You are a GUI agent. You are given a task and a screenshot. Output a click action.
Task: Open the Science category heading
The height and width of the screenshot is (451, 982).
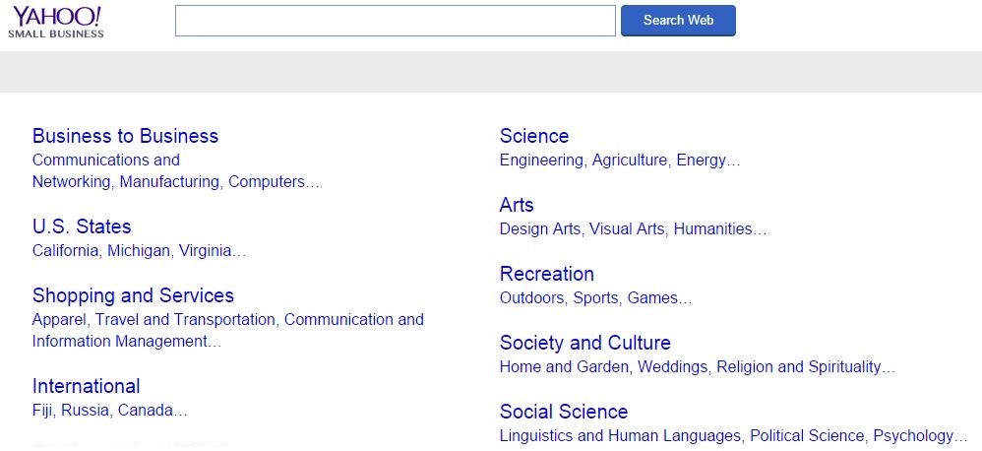[x=534, y=136]
